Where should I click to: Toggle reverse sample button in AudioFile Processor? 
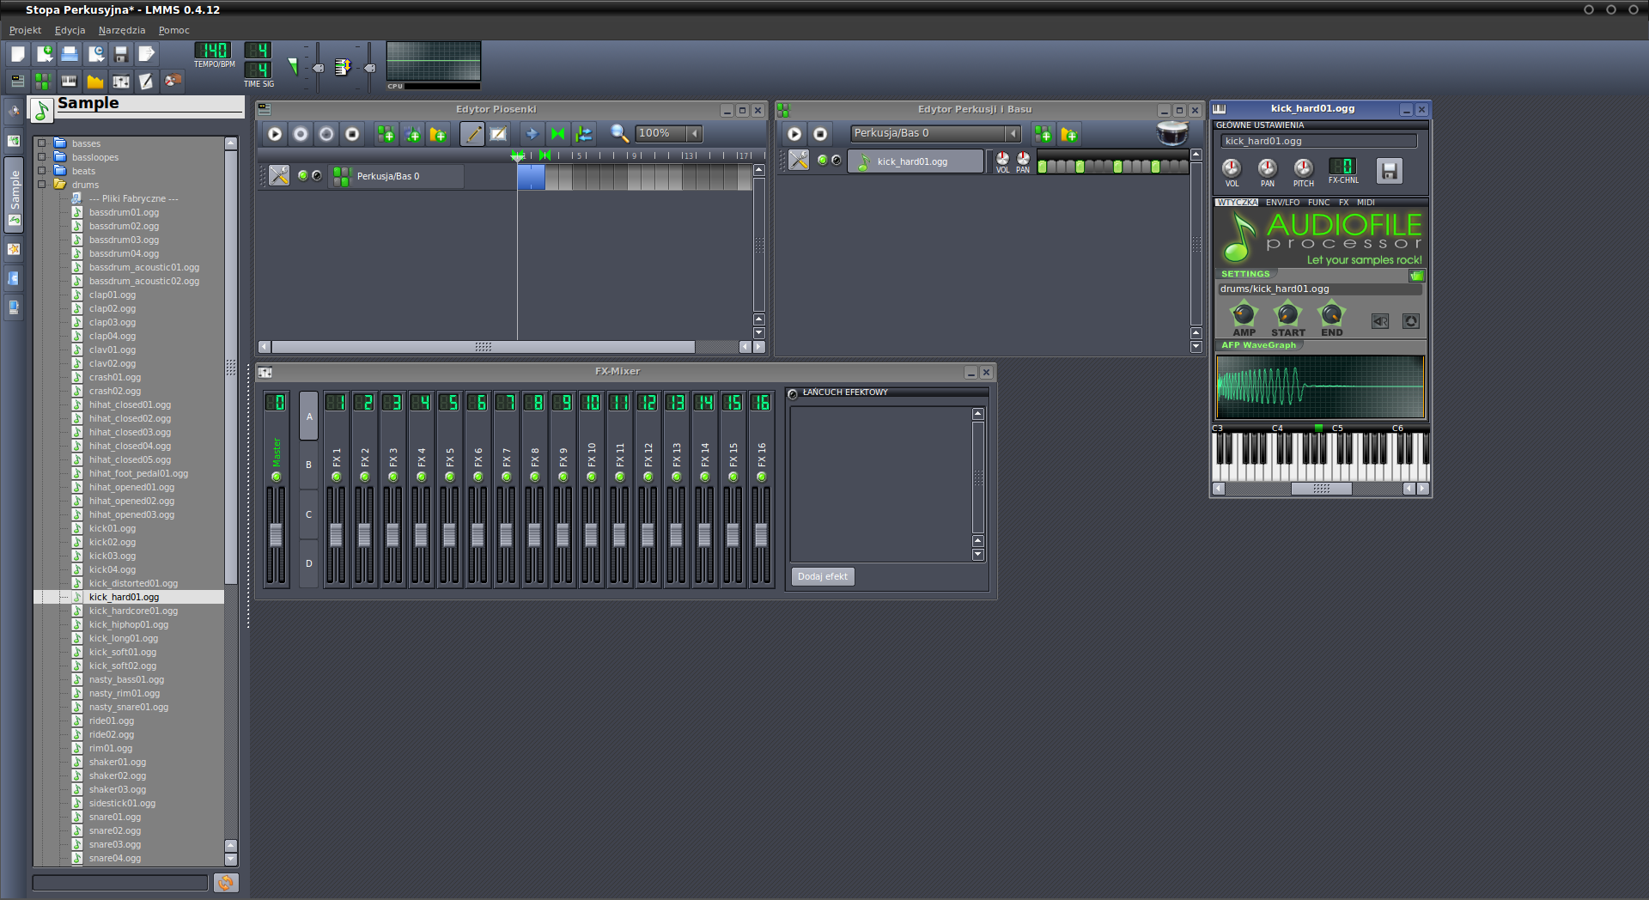click(1380, 321)
